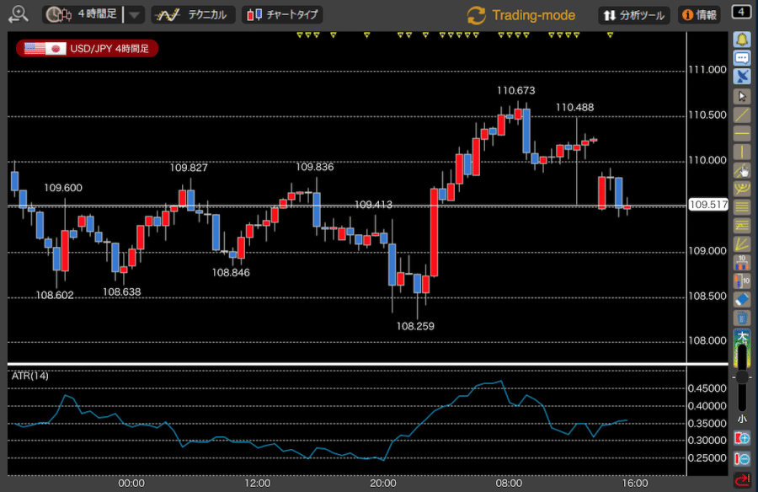Click the 108.846 price label
Viewport: 758px width, 492px height.
[x=231, y=272]
